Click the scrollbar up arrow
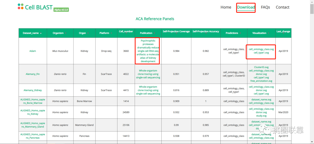 (312, 2)
